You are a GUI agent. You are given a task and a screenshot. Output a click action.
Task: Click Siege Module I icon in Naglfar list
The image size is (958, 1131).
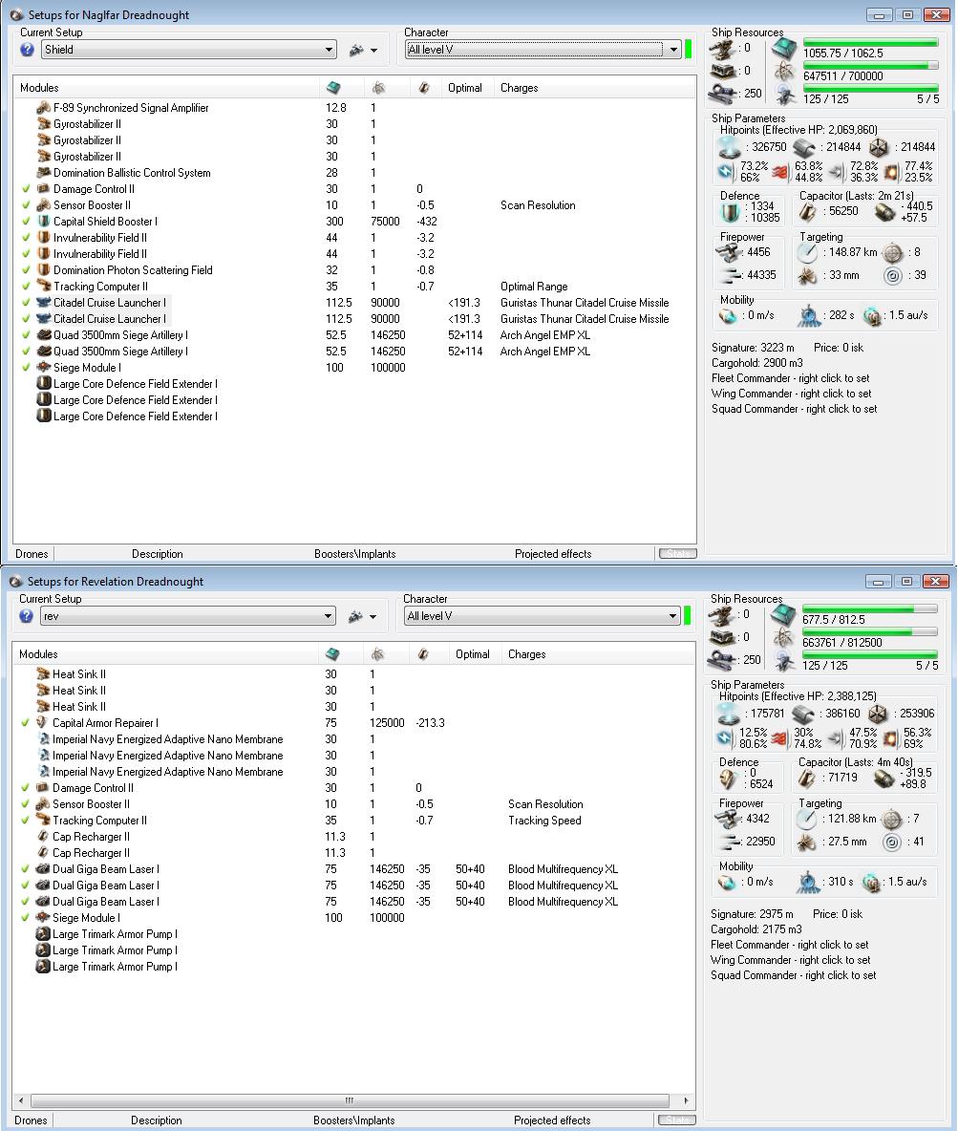(43, 367)
